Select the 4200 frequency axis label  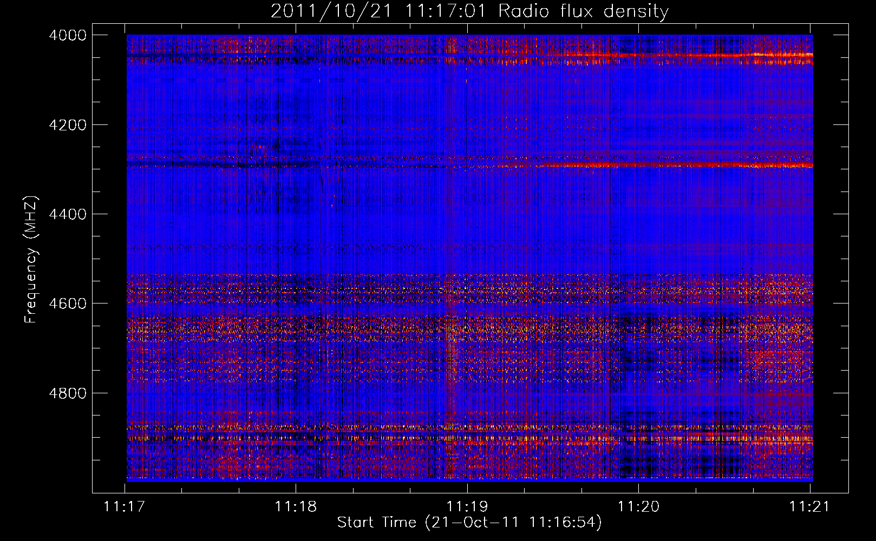point(67,125)
